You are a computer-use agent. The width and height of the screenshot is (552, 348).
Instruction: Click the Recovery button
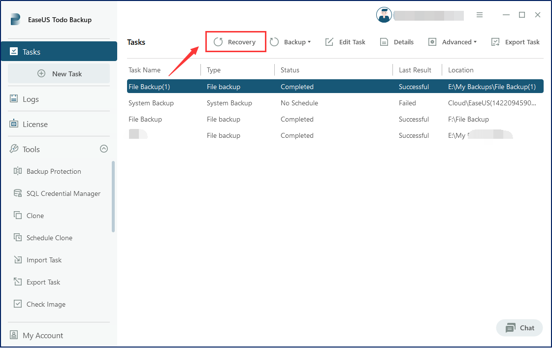(235, 42)
